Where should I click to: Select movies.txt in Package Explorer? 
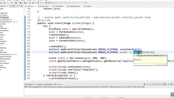(x=3, y=61)
